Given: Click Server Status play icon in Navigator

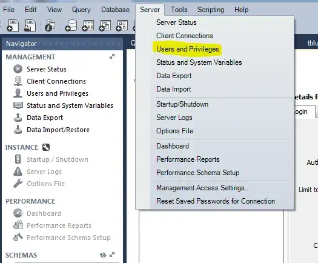Looking at the screenshot, I should (18, 69).
